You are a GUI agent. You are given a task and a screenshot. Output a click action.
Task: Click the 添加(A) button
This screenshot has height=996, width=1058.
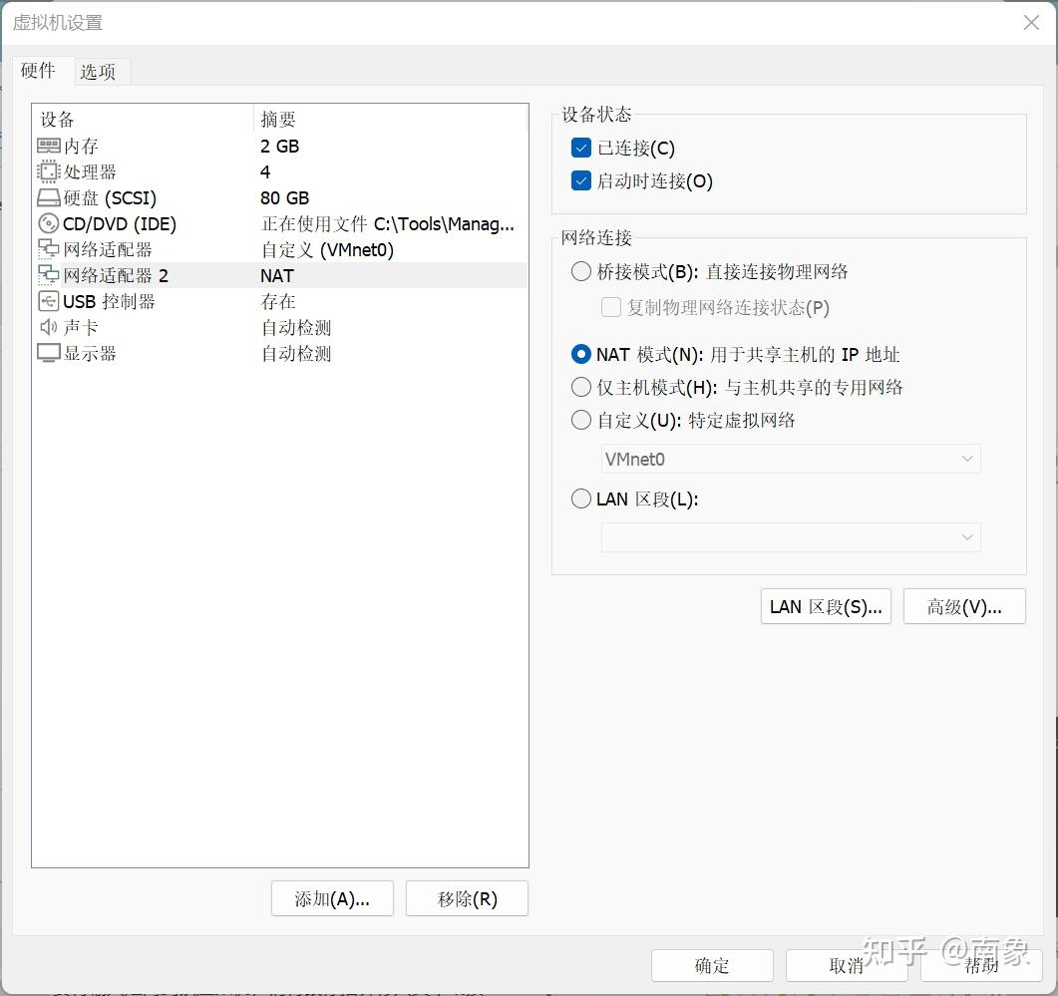tap(332, 898)
